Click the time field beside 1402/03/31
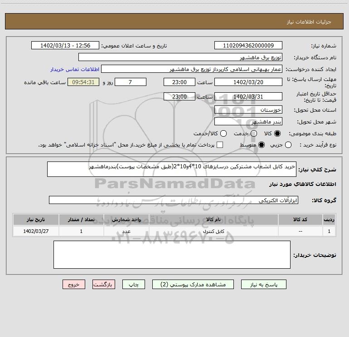This screenshot has width=349, height=337. (x=179, y=96)
